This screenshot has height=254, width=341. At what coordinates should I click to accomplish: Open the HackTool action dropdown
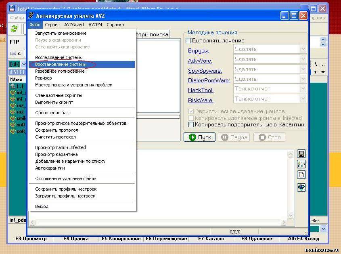pyautogui.click(x=303, y=89)
